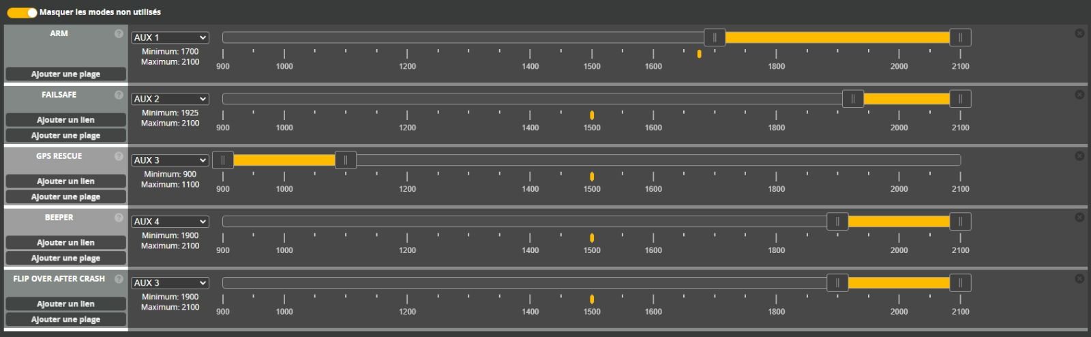The image size is (1091, 337).
Task: Click the help icon beside FAILSAFE mode
Action: [119, 95]
